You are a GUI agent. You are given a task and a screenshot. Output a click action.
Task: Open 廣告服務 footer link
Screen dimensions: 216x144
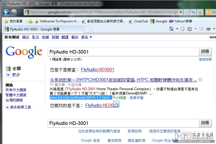pyautogui.click(x=114, y=141)
